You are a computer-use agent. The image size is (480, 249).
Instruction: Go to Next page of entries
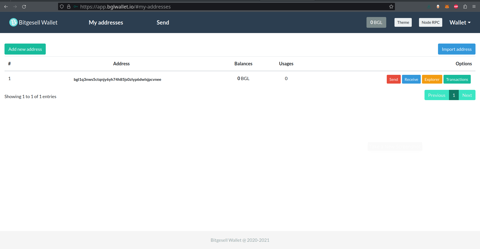[467, 95]
